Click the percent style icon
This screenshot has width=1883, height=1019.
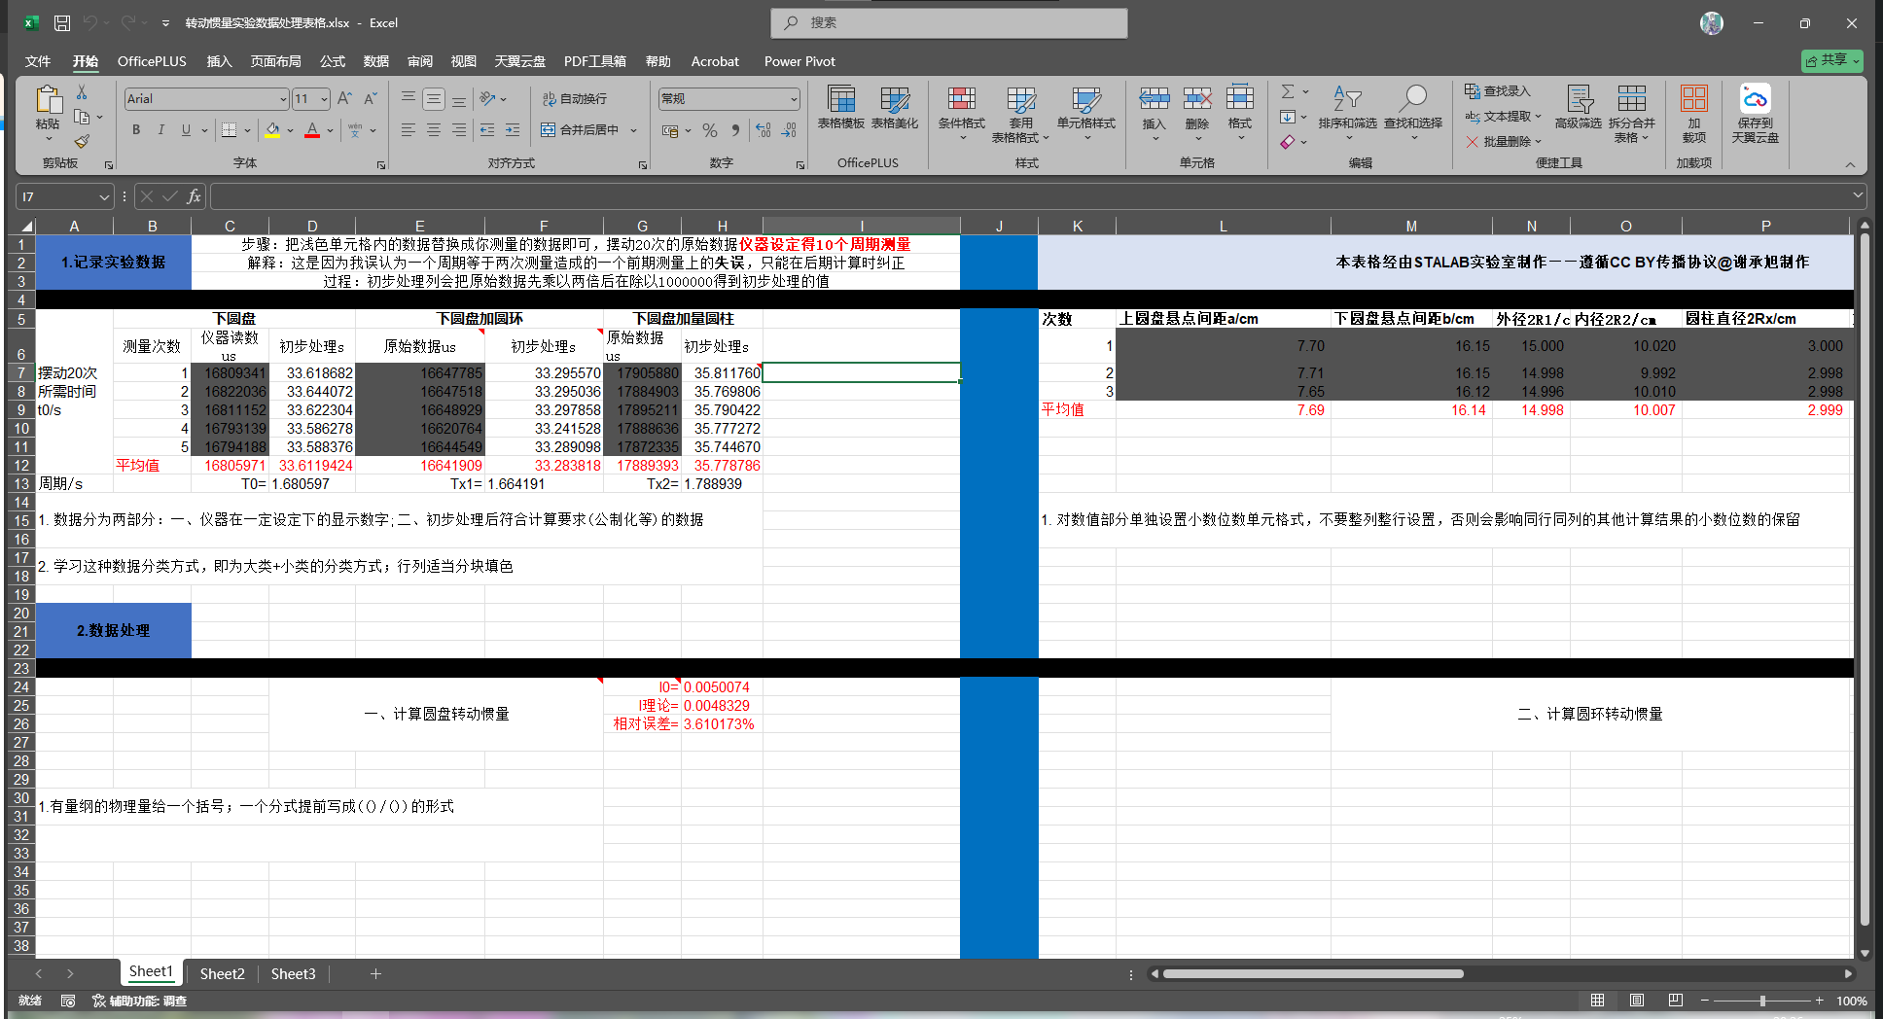(710, 130)
